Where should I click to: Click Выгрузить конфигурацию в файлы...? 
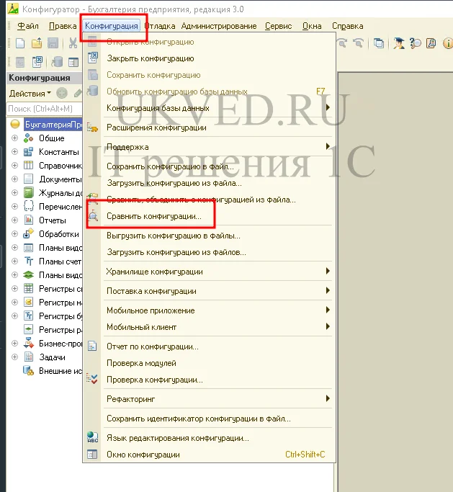[173, 236]
